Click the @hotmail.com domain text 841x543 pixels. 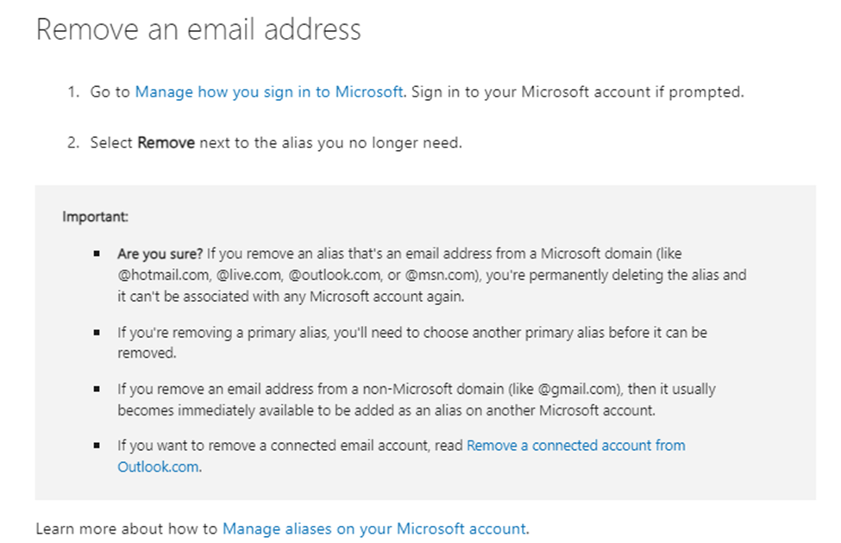pos(164,275)
